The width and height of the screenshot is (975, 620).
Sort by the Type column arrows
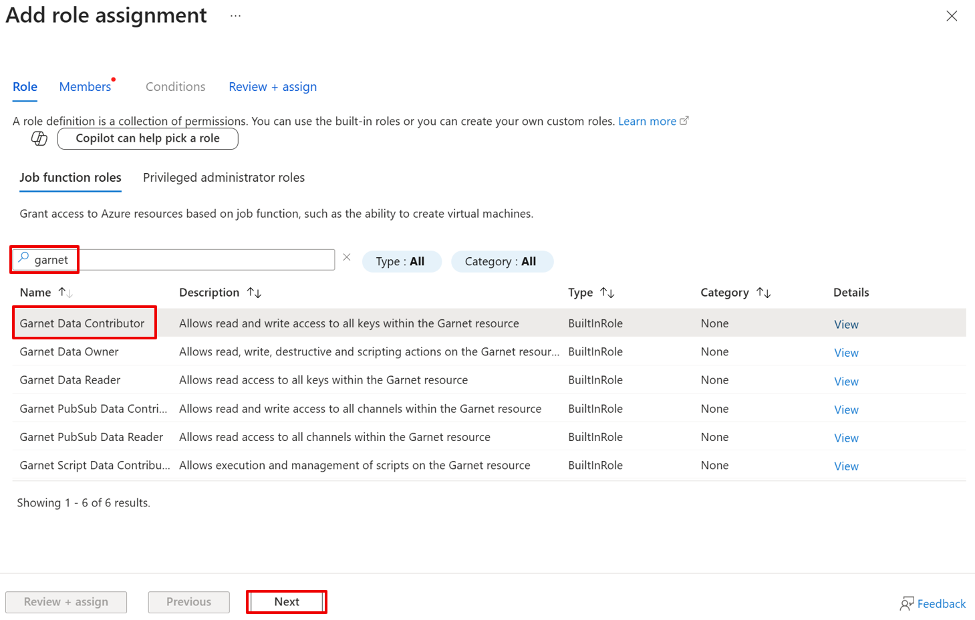pyautogui.click(x=607, y=292)
